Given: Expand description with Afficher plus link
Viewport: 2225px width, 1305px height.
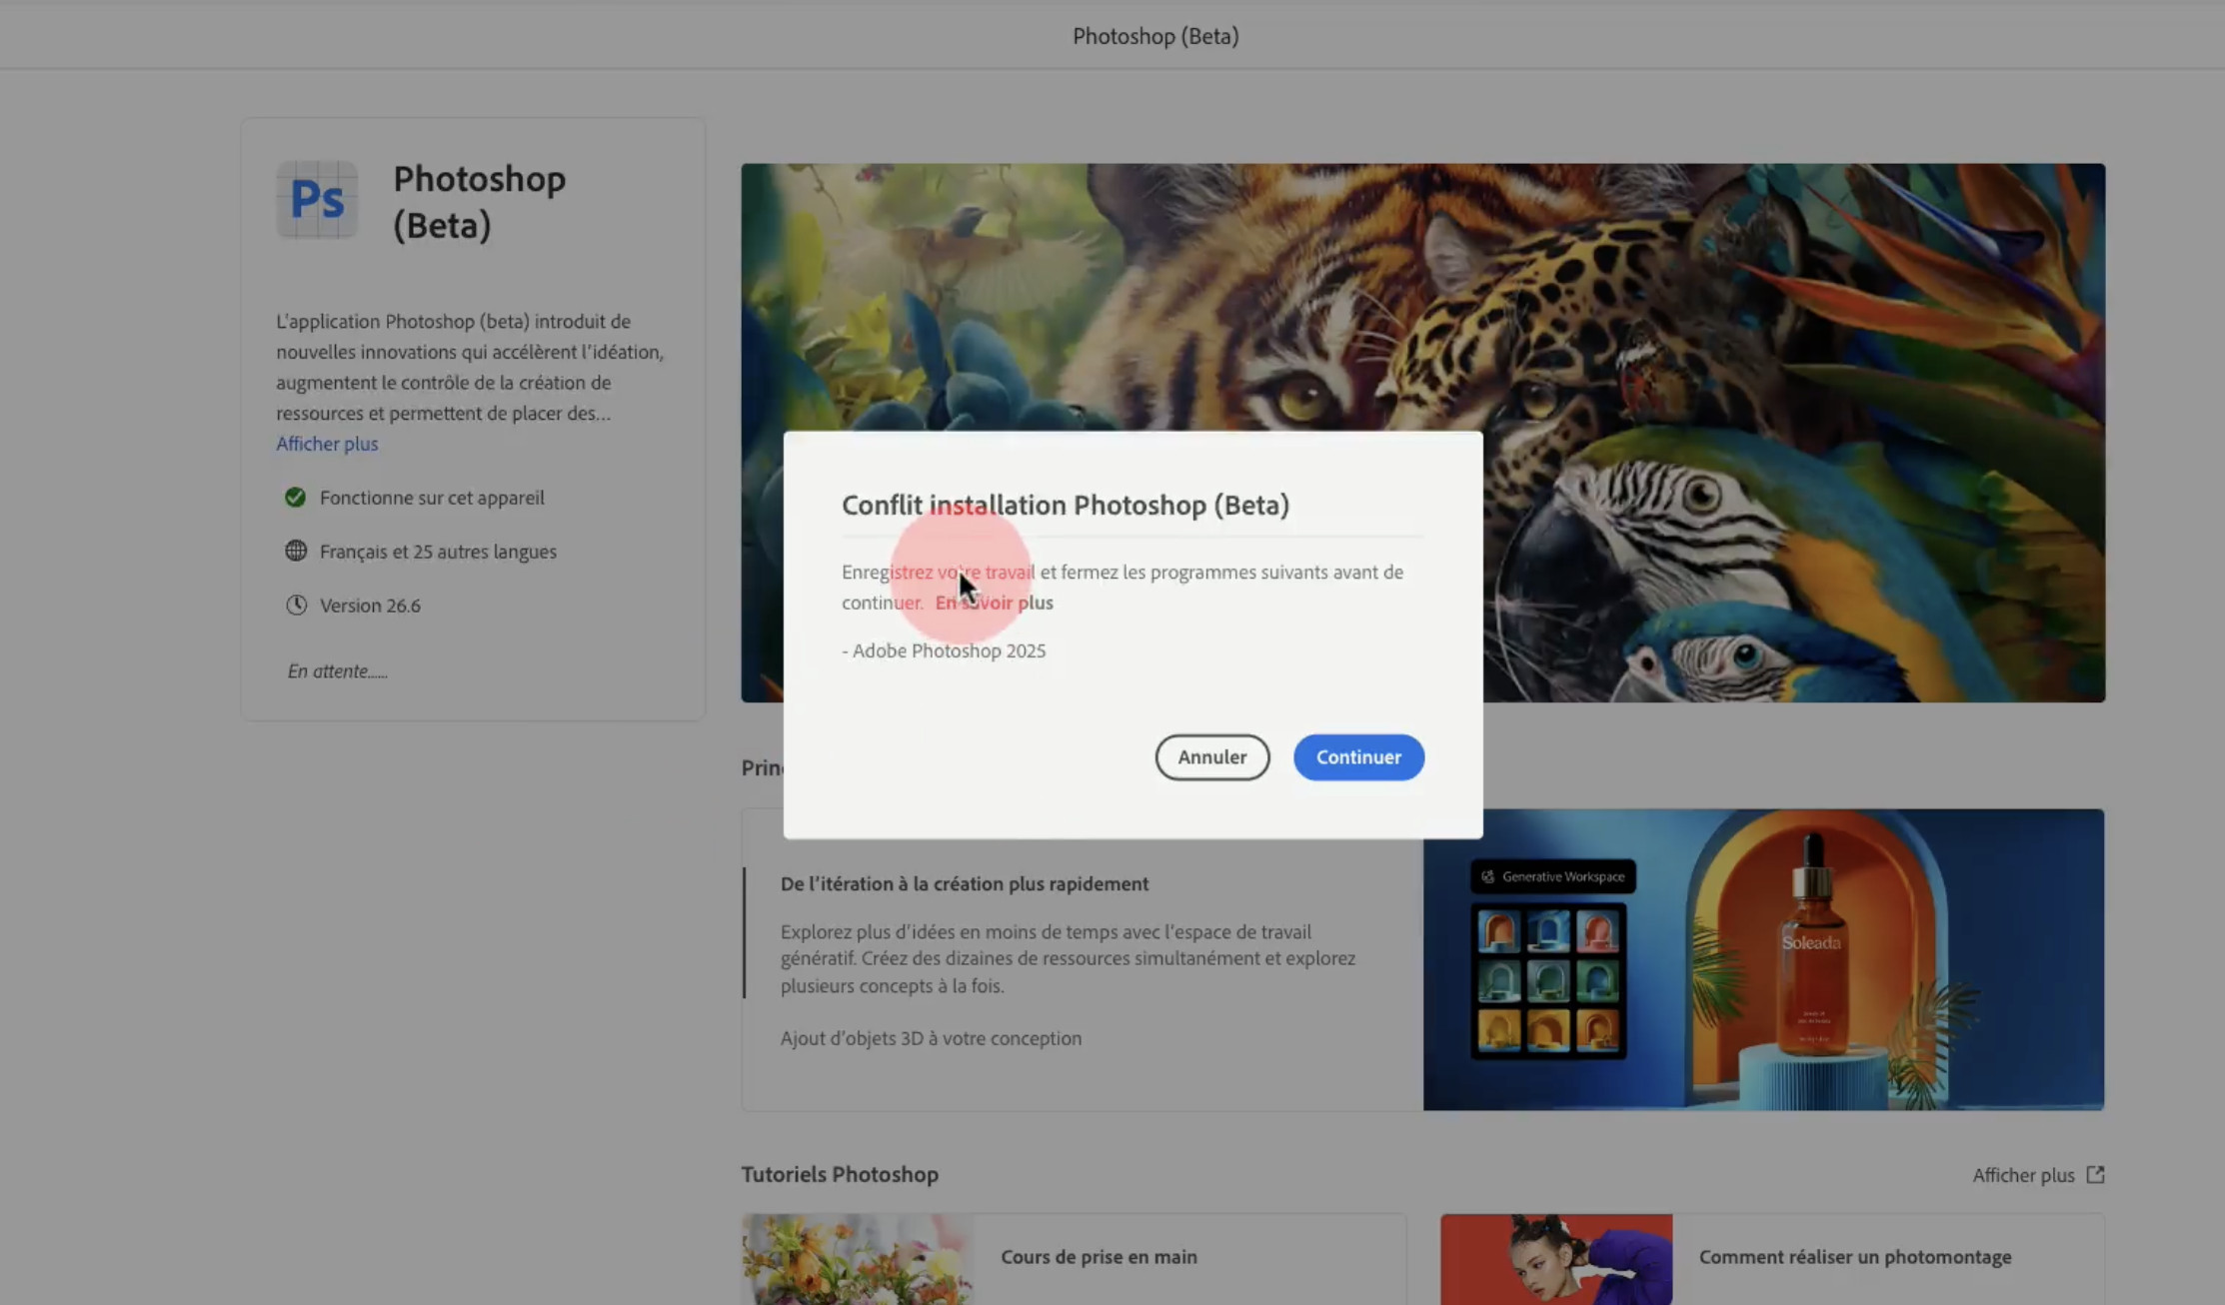Looking at the screenshot, I should click(327, 444).
